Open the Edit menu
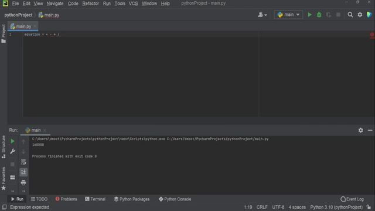375x211 pixels. click(x=26, y=4)
